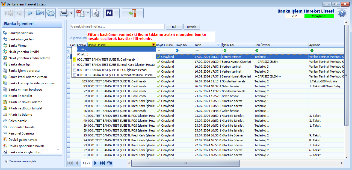Click the horizontal scrollbar thumb

tap(185, 163)
